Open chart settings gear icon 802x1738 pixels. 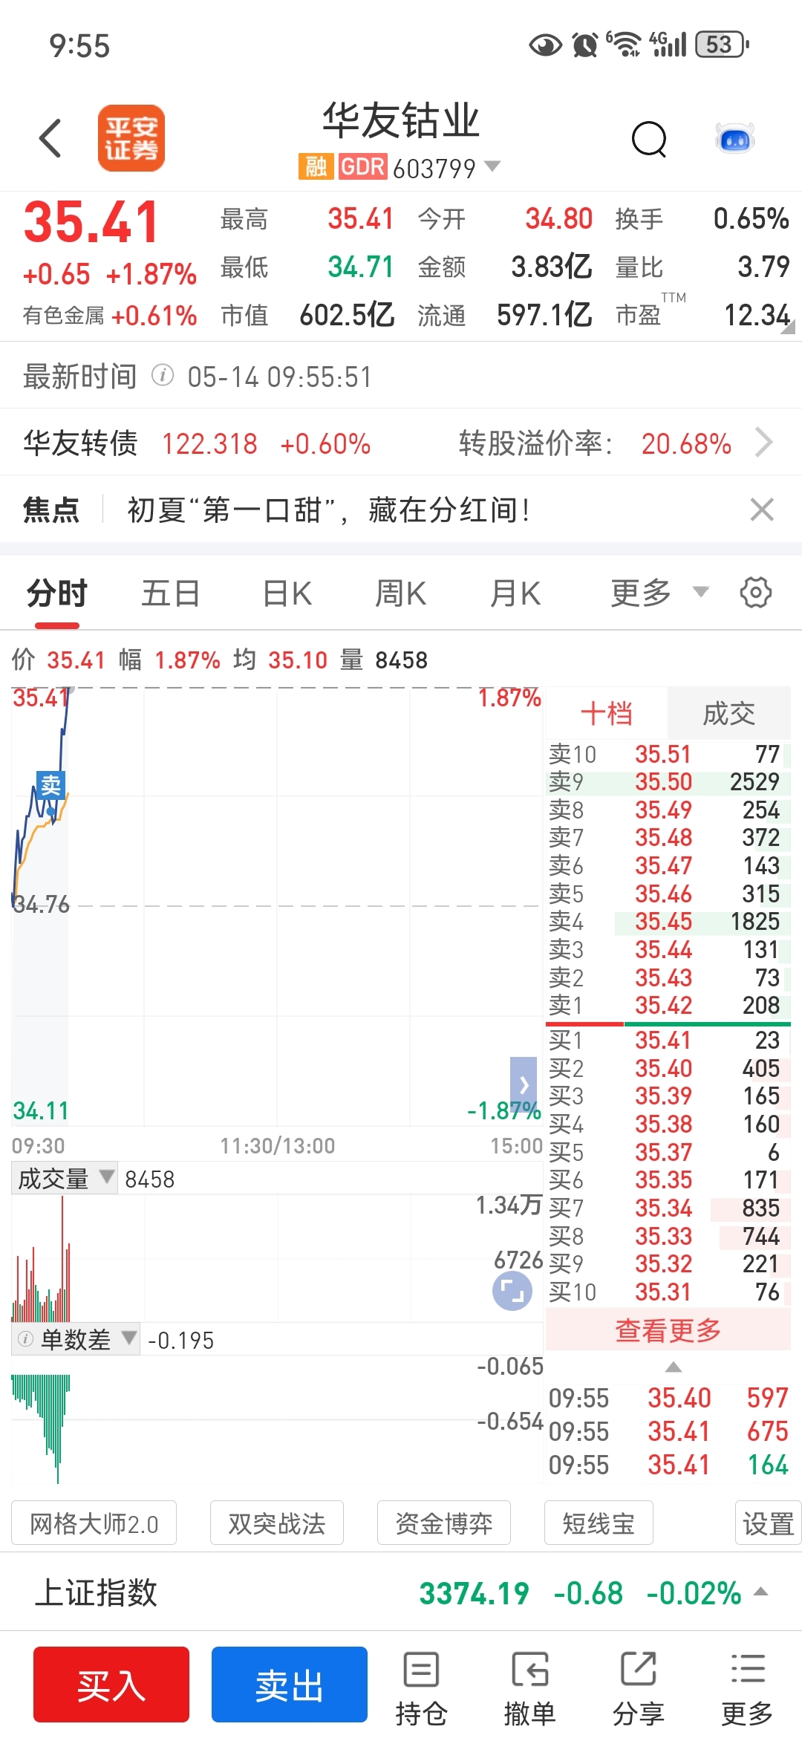coord(756,593)
